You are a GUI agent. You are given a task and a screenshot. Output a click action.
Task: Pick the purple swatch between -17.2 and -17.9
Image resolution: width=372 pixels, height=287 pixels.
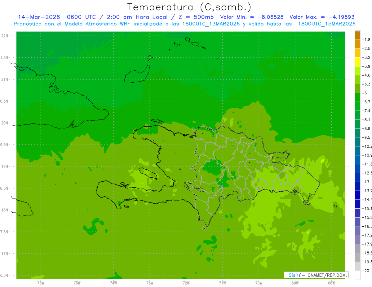[357, 239]
